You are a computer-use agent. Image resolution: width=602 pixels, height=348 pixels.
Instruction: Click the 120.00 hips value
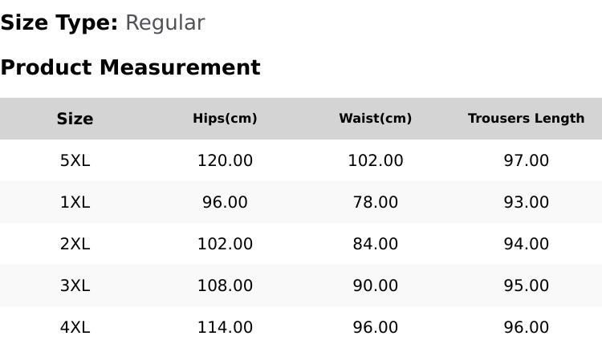tap(225, 160)
